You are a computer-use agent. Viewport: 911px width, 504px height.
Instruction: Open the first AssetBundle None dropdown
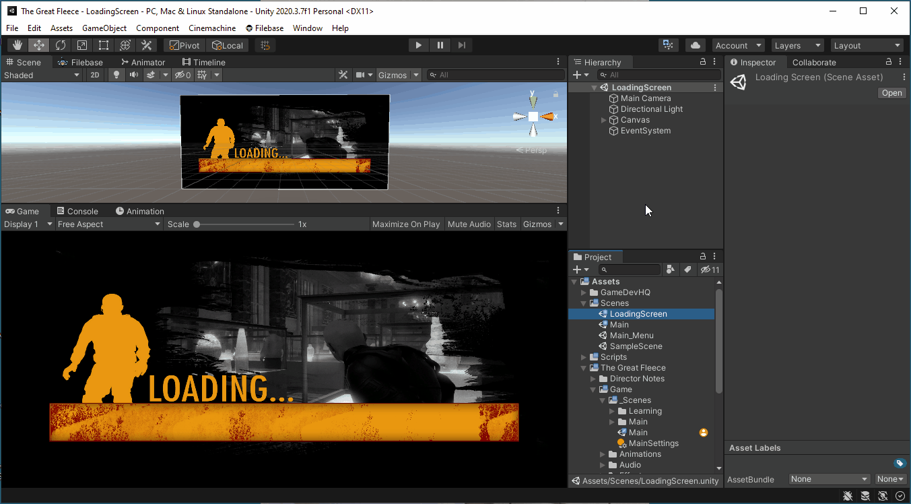pyautogui.click(x=830, y=479)
